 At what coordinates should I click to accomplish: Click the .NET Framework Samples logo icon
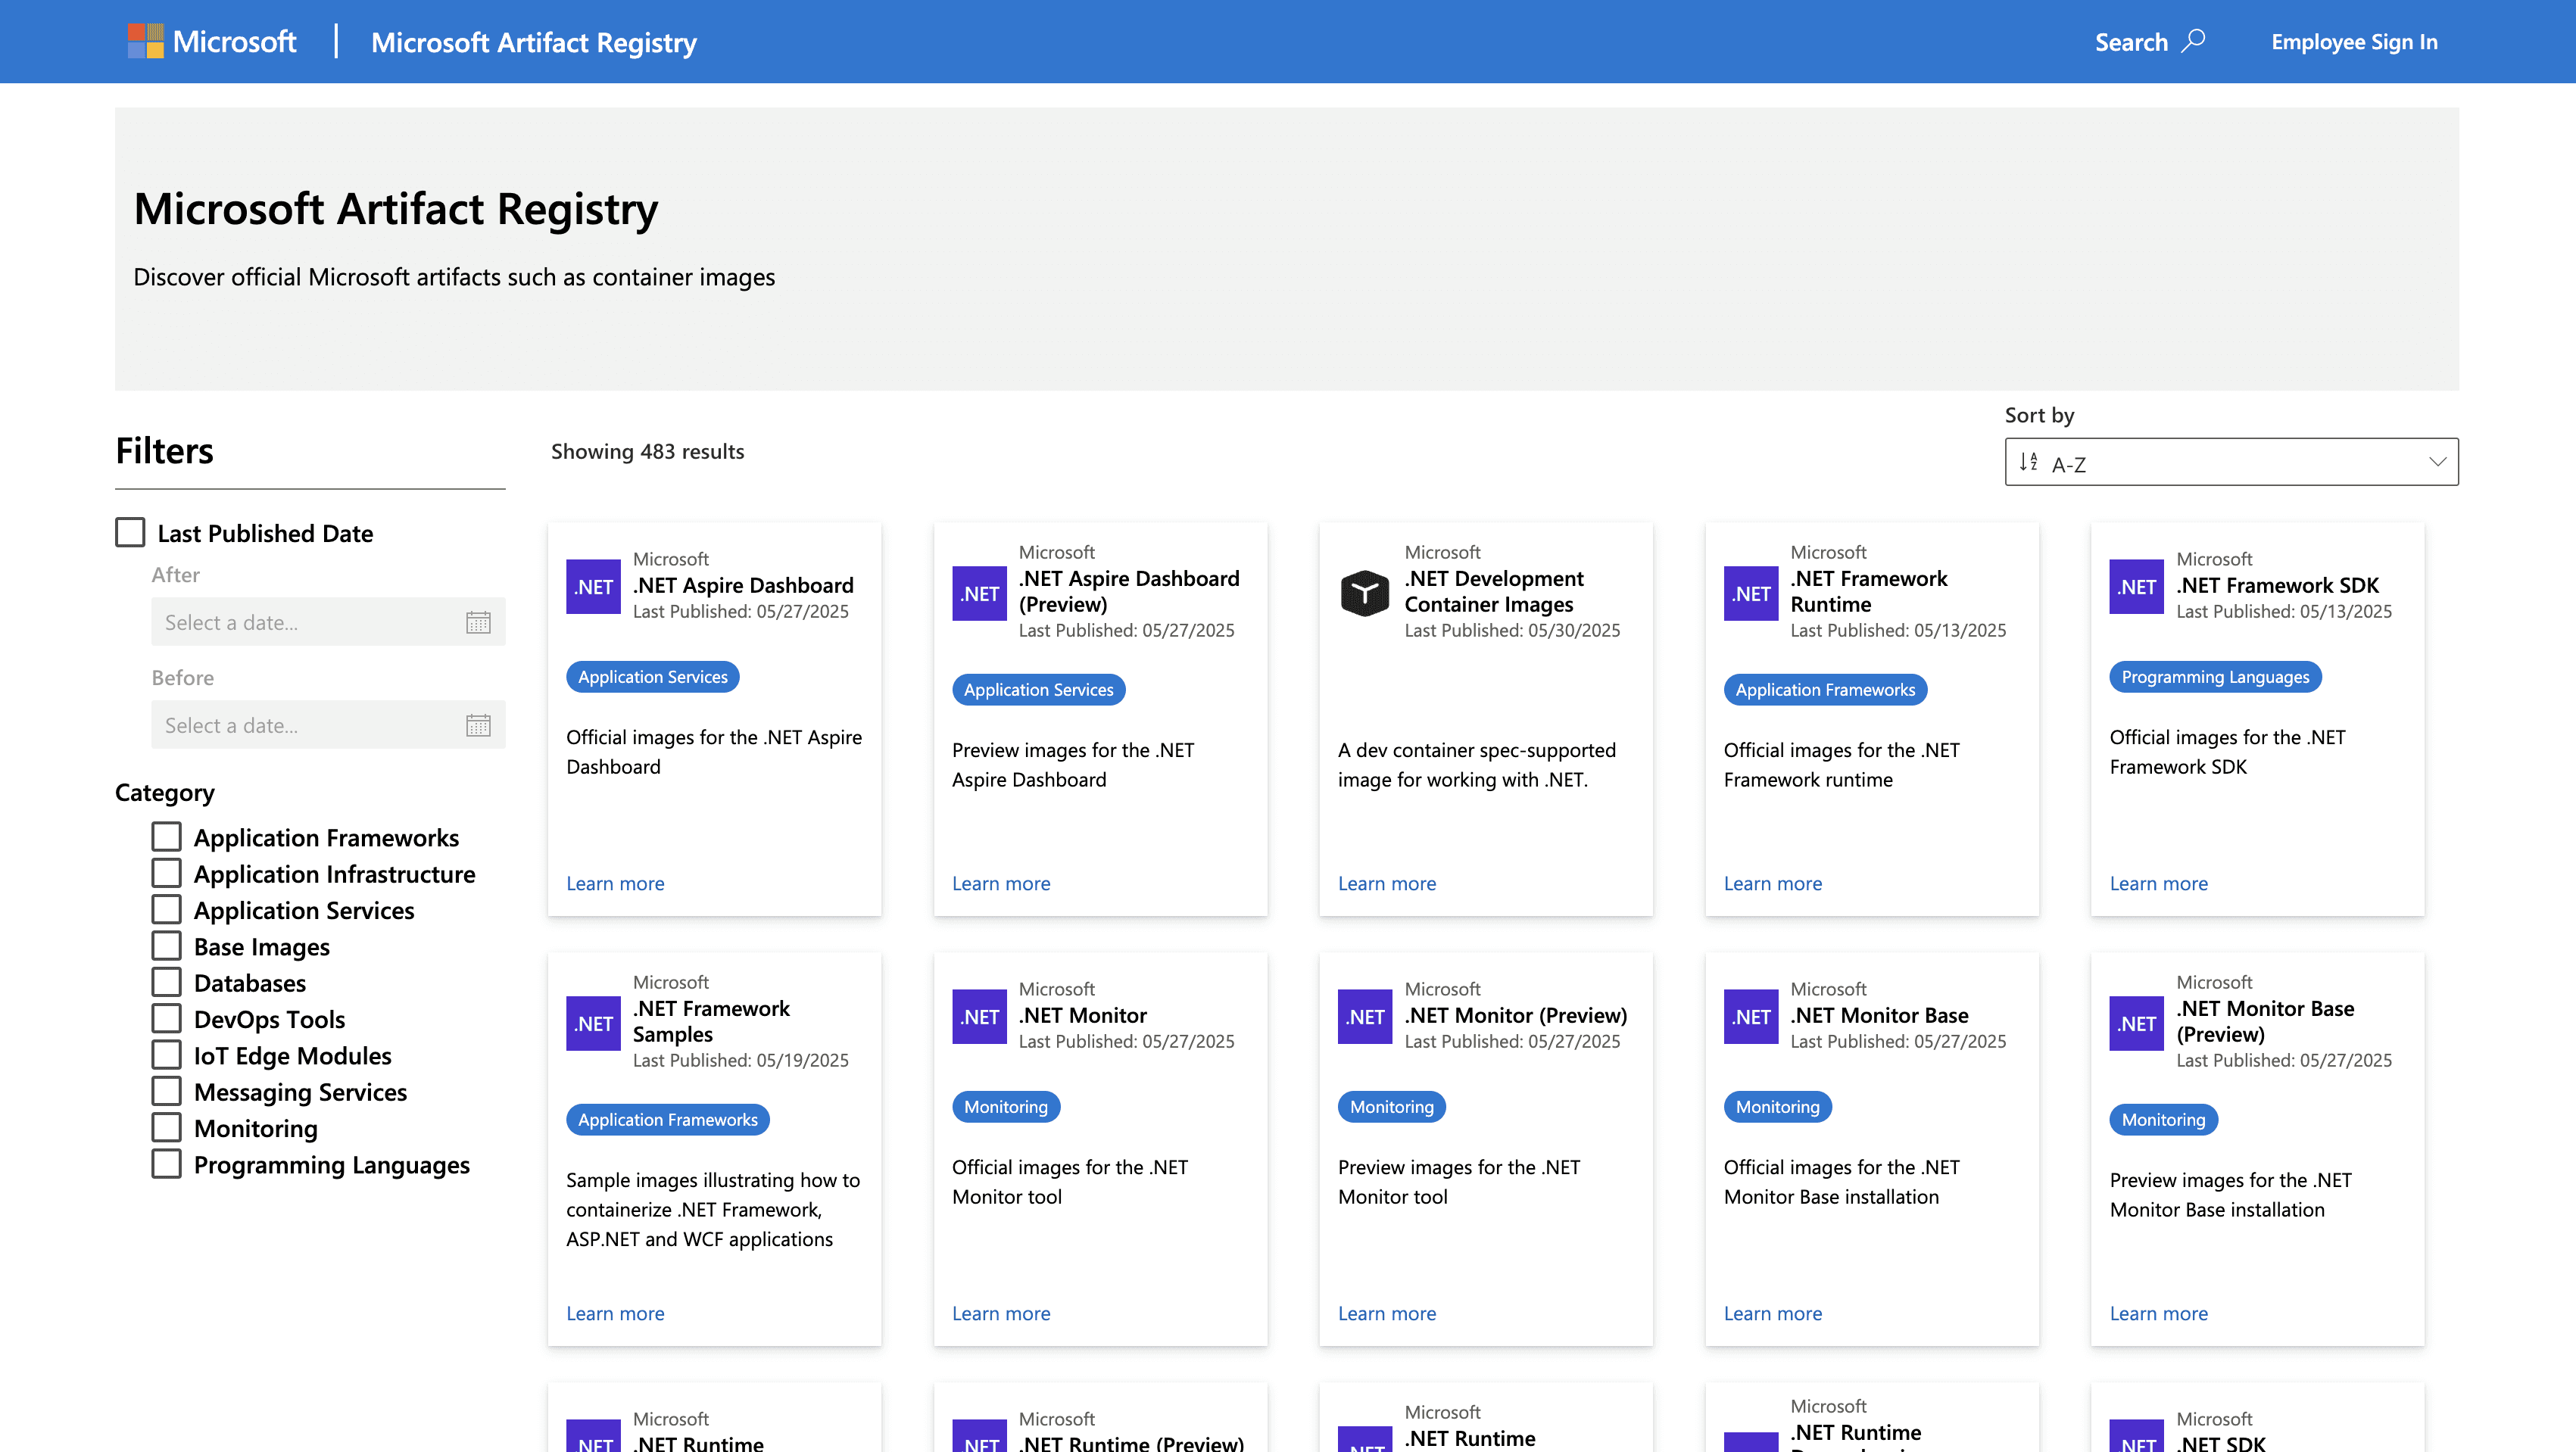click(x=593, y=1023)
